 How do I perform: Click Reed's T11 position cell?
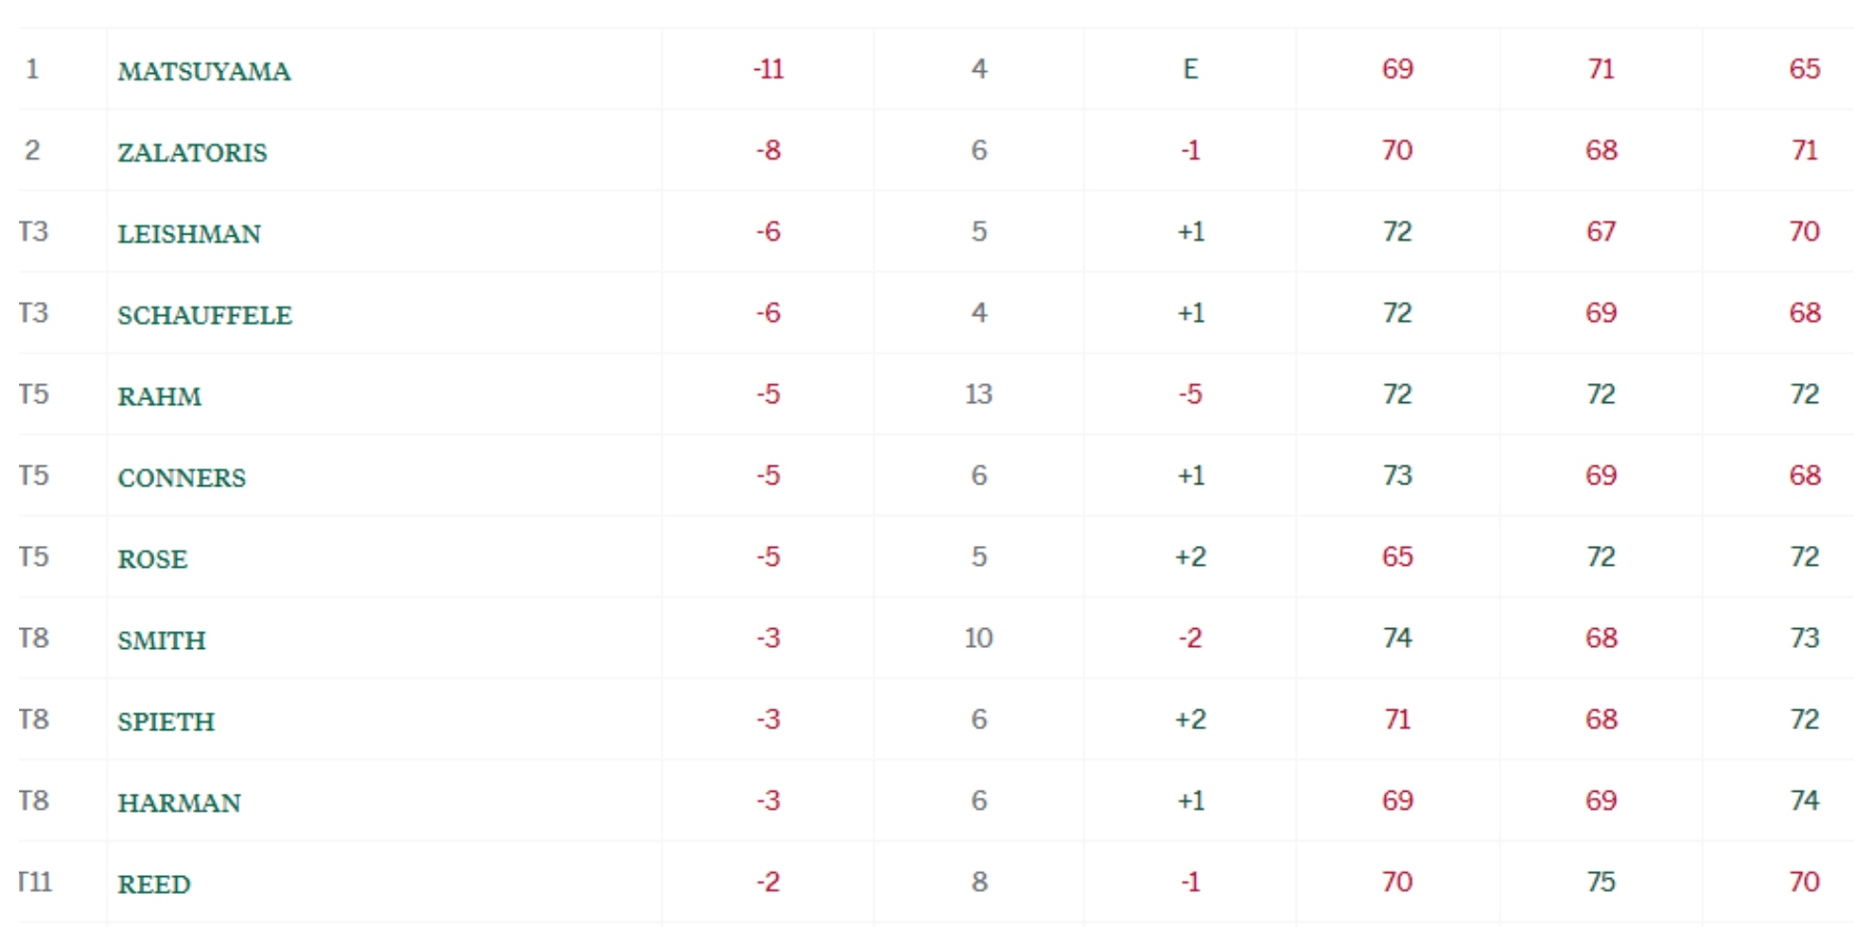(36, 883)
